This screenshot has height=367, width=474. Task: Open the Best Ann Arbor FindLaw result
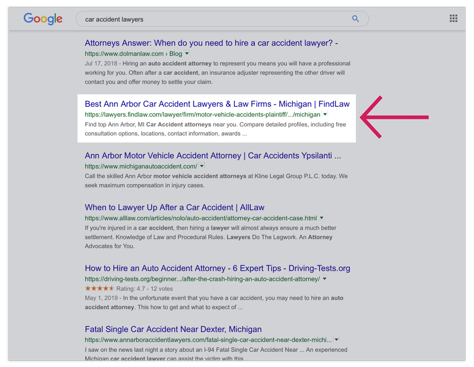217,104
